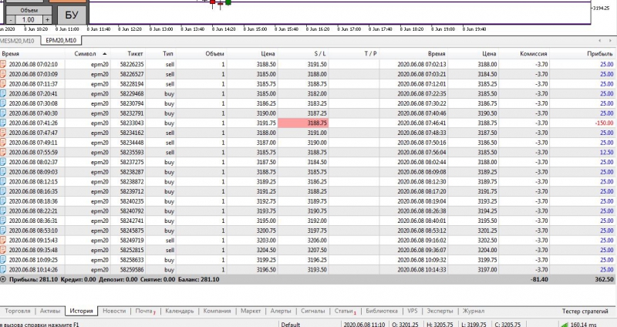Sort by Объем column header
617x327 pixels.
(214, 53)
